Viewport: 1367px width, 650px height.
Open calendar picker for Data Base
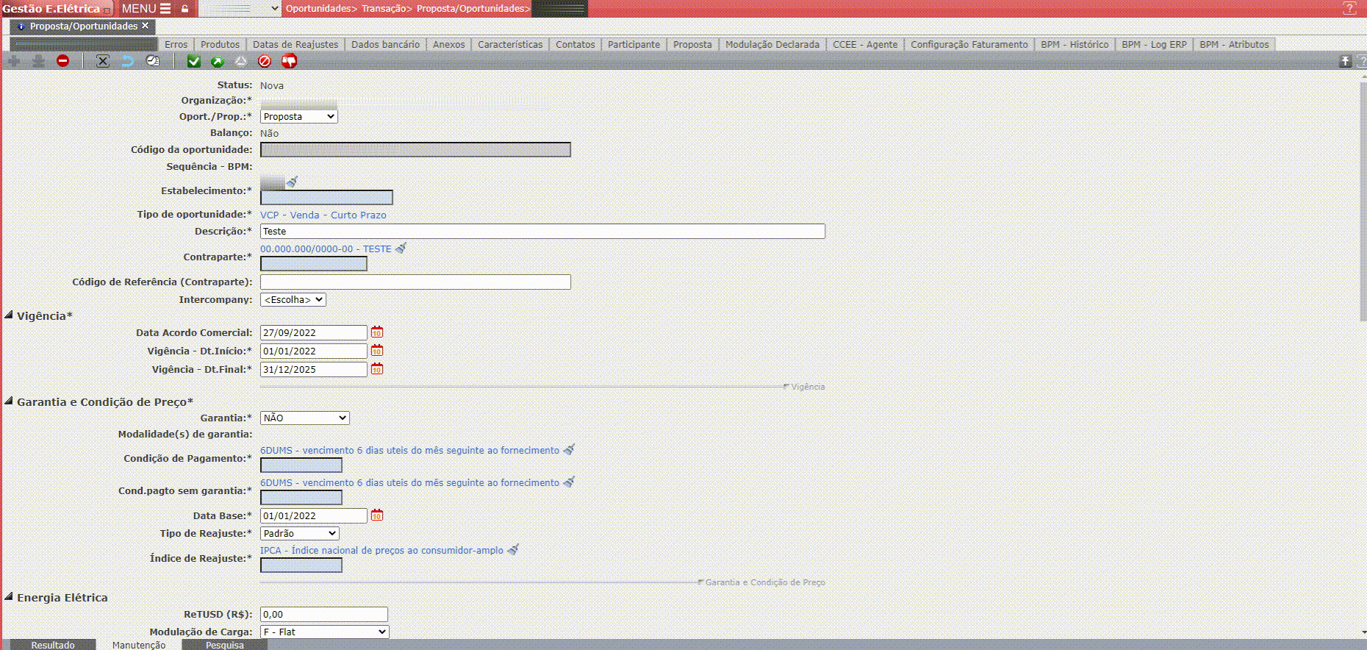tap(377, 515)
